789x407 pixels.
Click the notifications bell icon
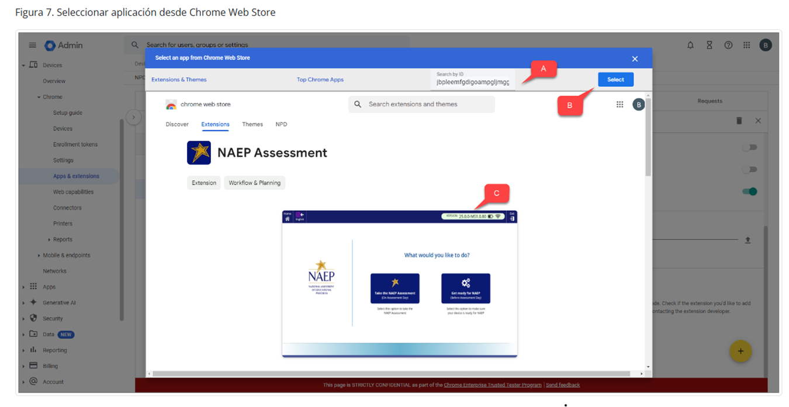pos(690,46)
